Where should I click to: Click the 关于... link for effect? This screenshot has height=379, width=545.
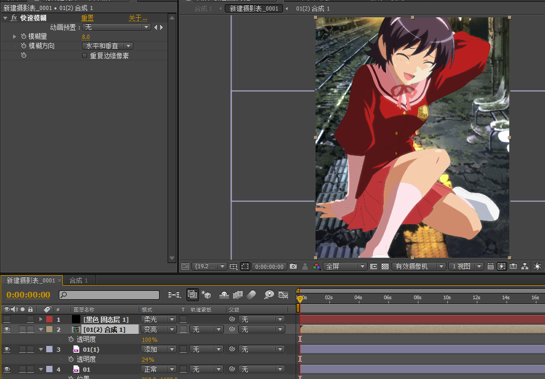[x=138, y=18]
